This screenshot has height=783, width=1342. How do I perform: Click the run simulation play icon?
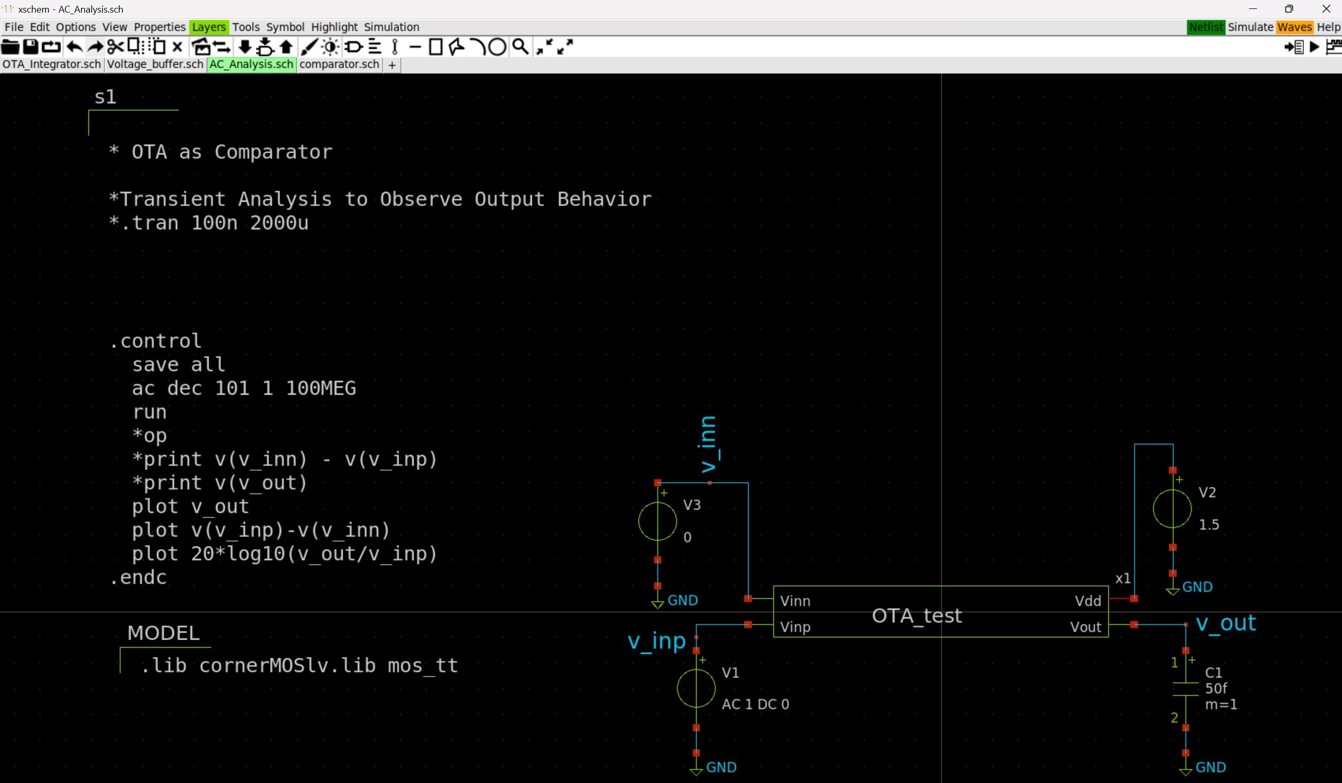tap(1314, 47)
